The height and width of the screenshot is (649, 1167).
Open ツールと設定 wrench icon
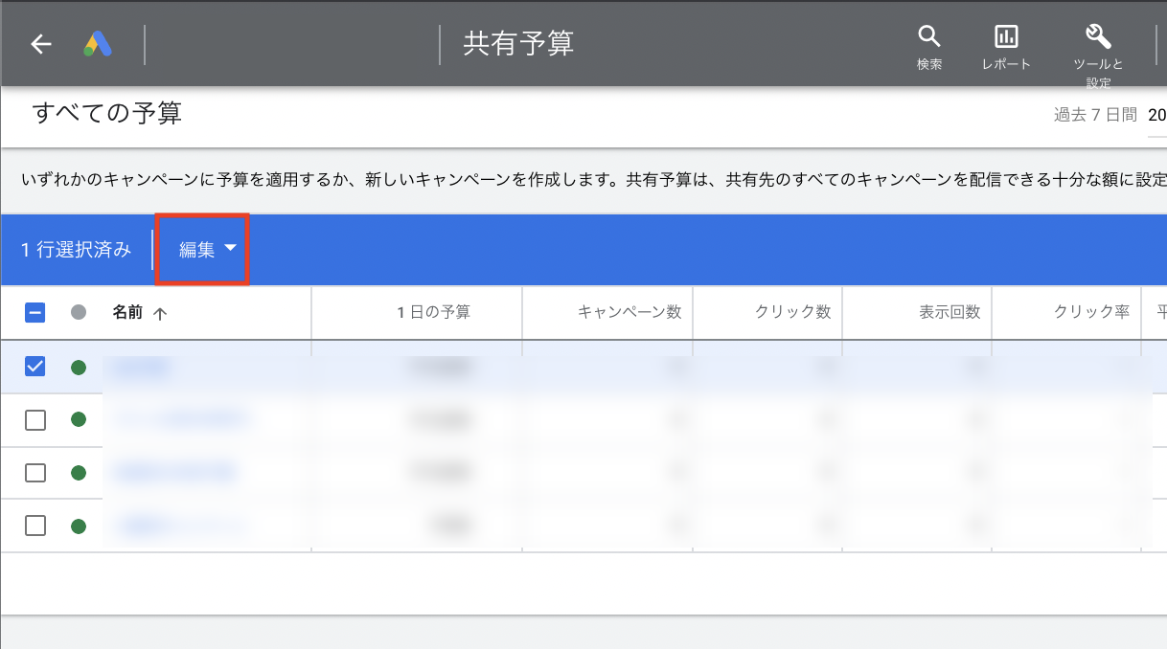[1098, 48]
